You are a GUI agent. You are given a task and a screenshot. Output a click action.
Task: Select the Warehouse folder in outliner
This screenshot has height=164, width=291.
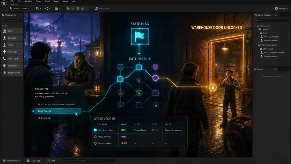pyautogui.click(x=266, y=49)
